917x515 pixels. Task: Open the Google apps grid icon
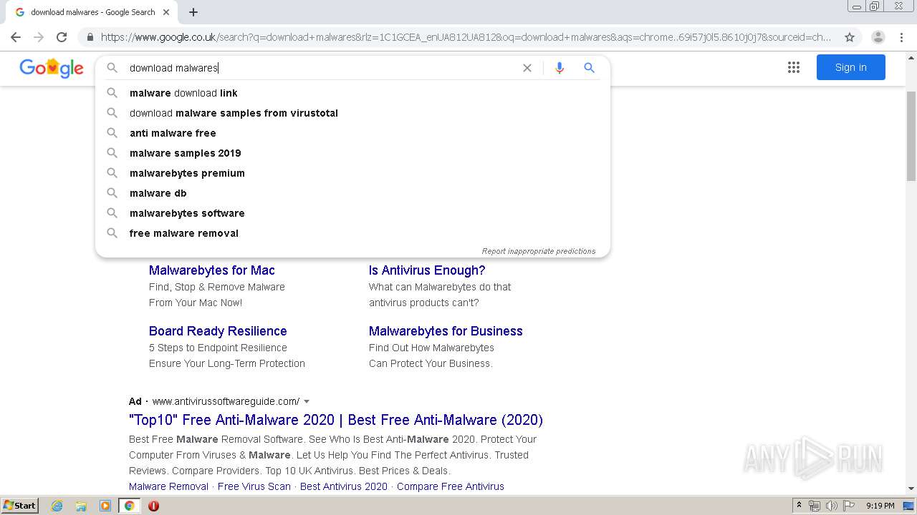(x=793, y=67)
